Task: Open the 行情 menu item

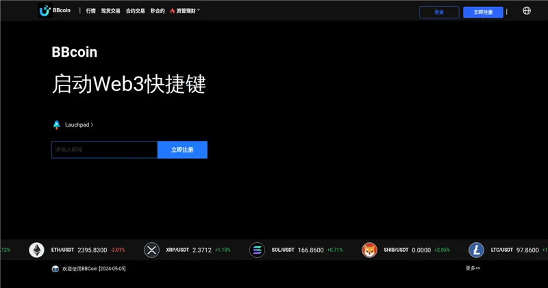Action: (x=91, y=11)
